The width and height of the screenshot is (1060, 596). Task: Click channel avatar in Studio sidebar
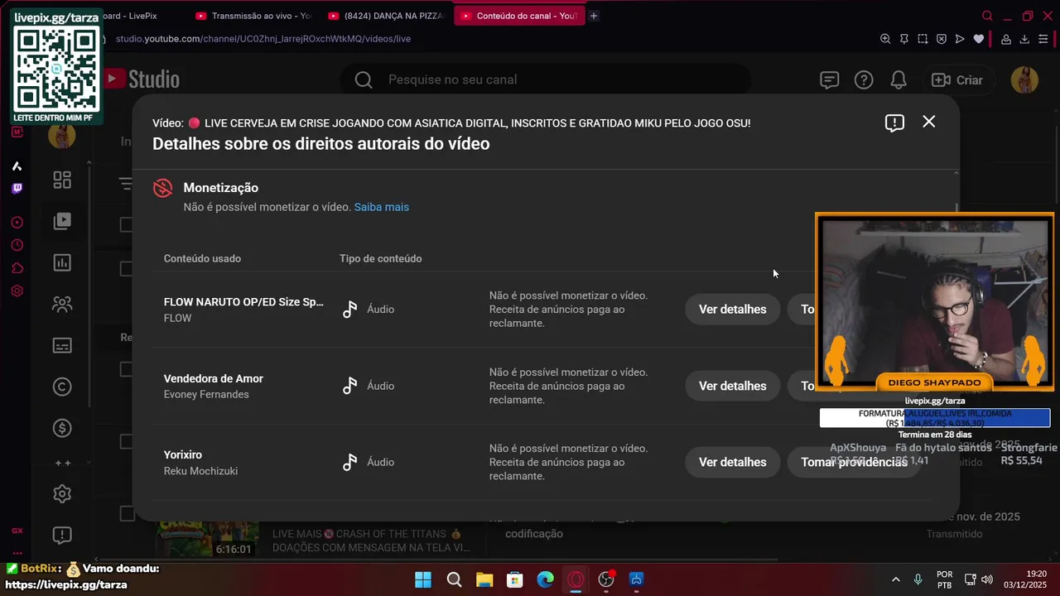(62, 135)
